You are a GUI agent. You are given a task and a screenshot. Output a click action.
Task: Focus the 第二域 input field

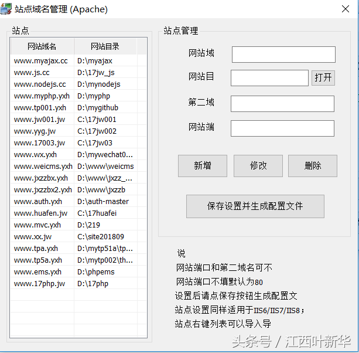[282, 104]
